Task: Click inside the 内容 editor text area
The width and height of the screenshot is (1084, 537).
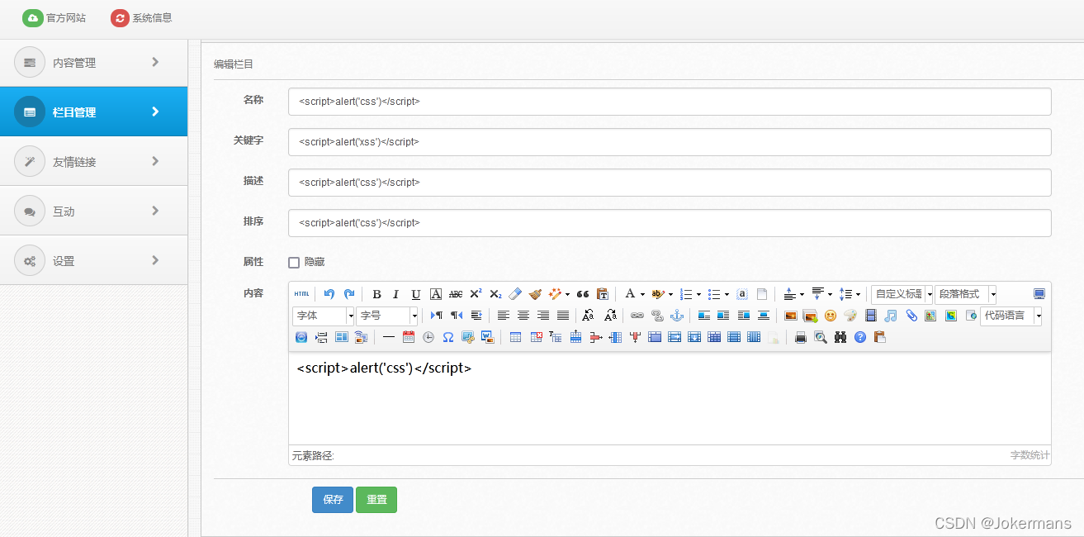Action: point(670,398)
